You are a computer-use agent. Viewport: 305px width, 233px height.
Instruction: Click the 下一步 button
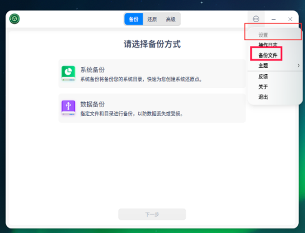pos(152,214)
